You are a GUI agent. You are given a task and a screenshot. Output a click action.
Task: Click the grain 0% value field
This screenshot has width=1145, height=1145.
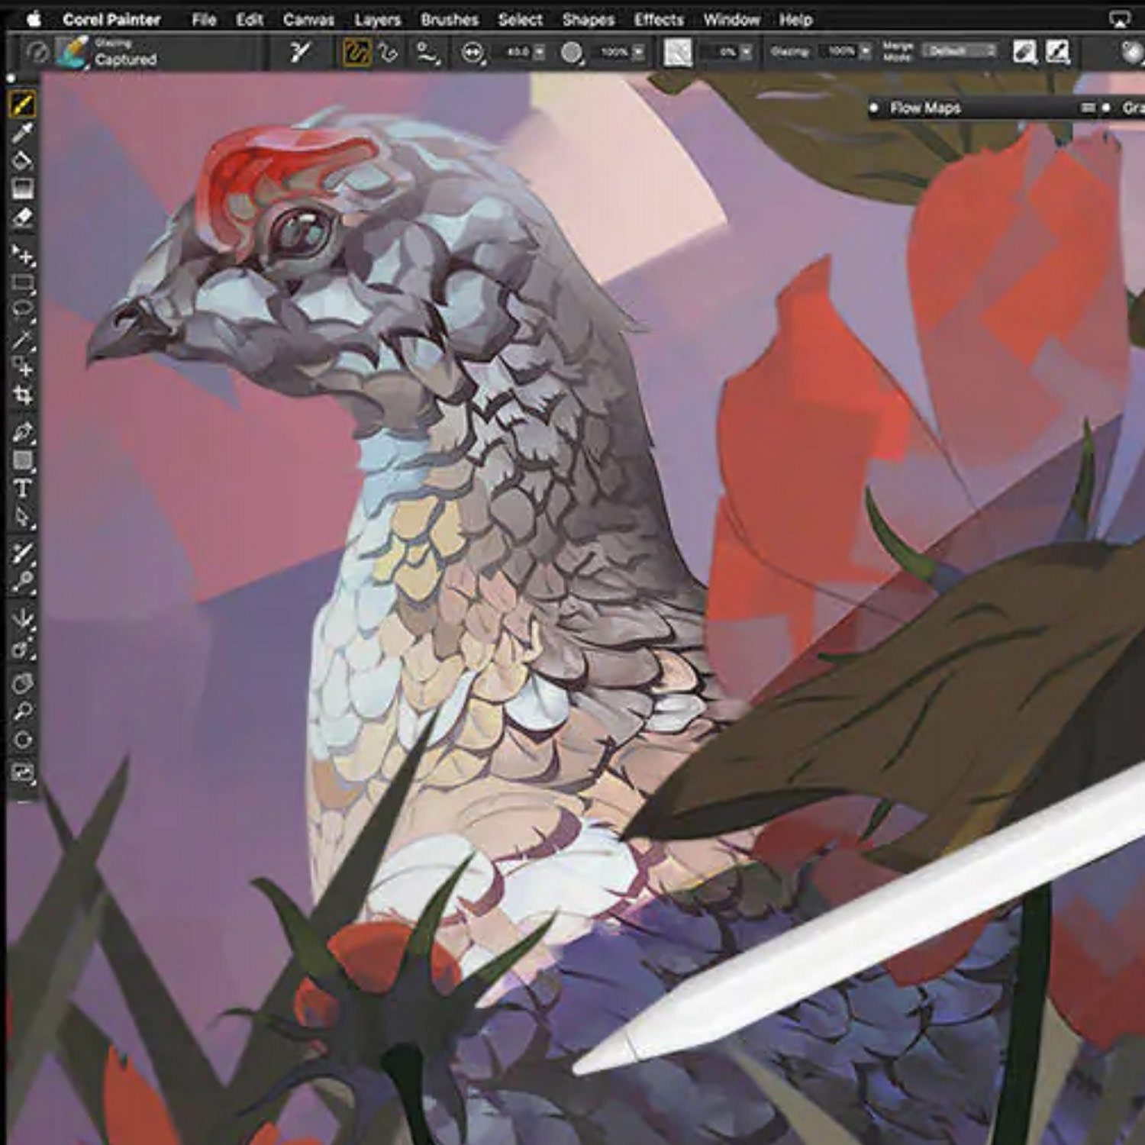tap(723, 52)
